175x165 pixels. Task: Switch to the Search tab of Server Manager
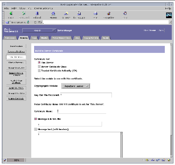click(x=106, y=38)
